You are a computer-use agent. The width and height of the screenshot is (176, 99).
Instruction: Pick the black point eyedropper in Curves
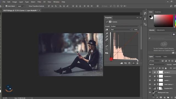coord(107,34)
